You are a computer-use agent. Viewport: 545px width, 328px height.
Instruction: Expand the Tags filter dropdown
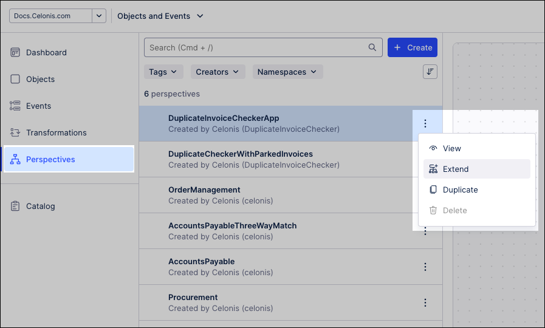point(163,72)
